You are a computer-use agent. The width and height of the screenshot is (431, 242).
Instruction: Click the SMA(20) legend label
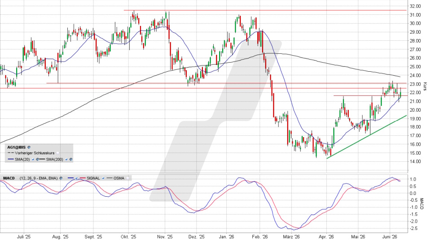click(22, 160)
